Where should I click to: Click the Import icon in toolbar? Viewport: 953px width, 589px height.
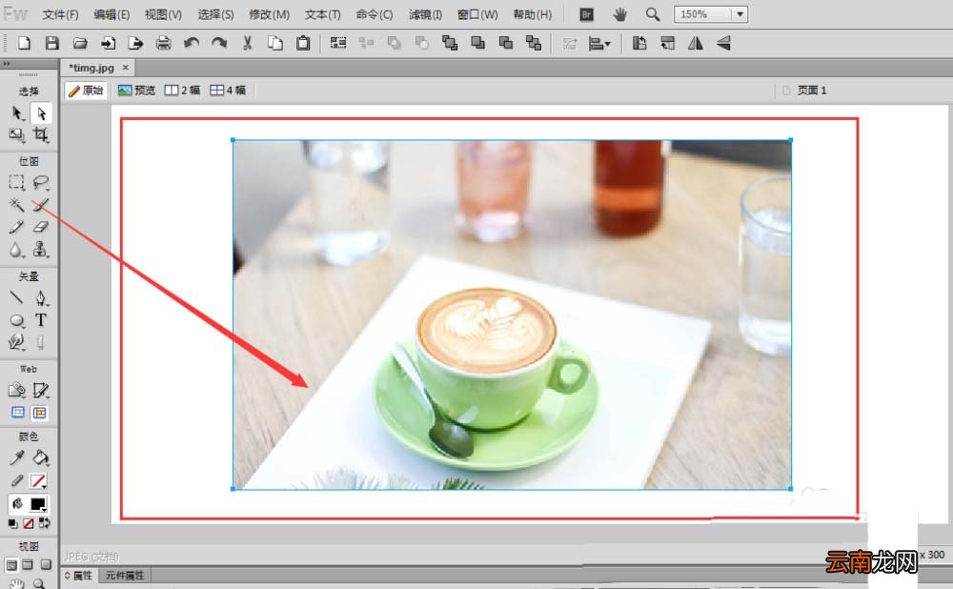[x=109, y=43]
